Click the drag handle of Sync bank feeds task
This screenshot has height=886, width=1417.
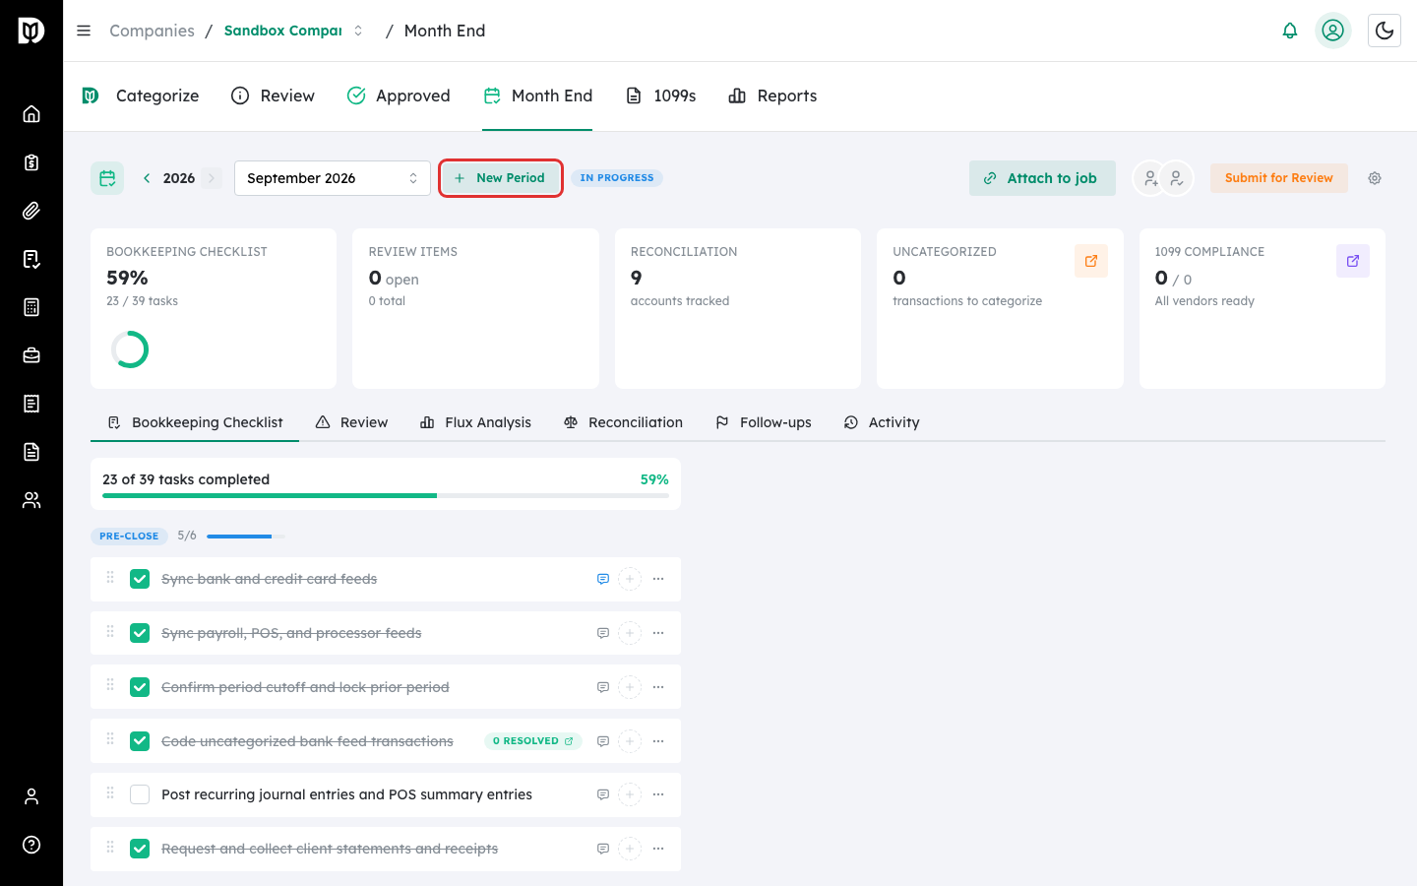pyautogui.click(x=110, y=578)
